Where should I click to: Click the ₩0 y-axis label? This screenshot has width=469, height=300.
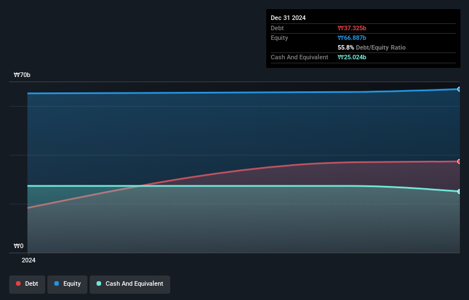[x=18, y=246]
